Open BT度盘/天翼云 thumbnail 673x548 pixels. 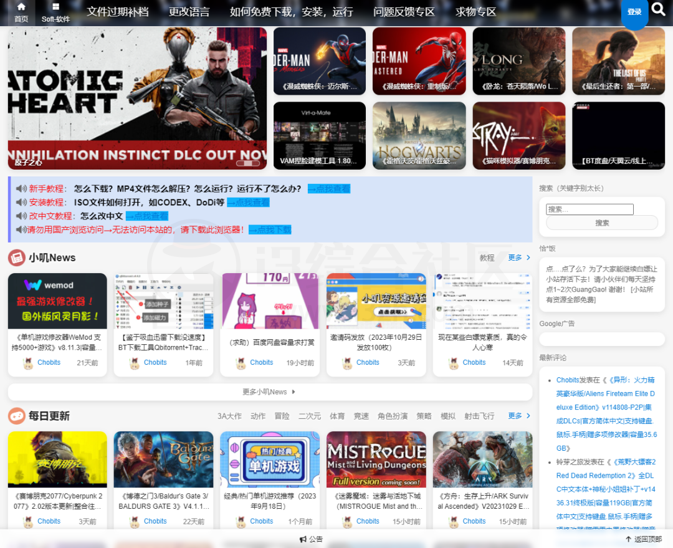(619, 135)
